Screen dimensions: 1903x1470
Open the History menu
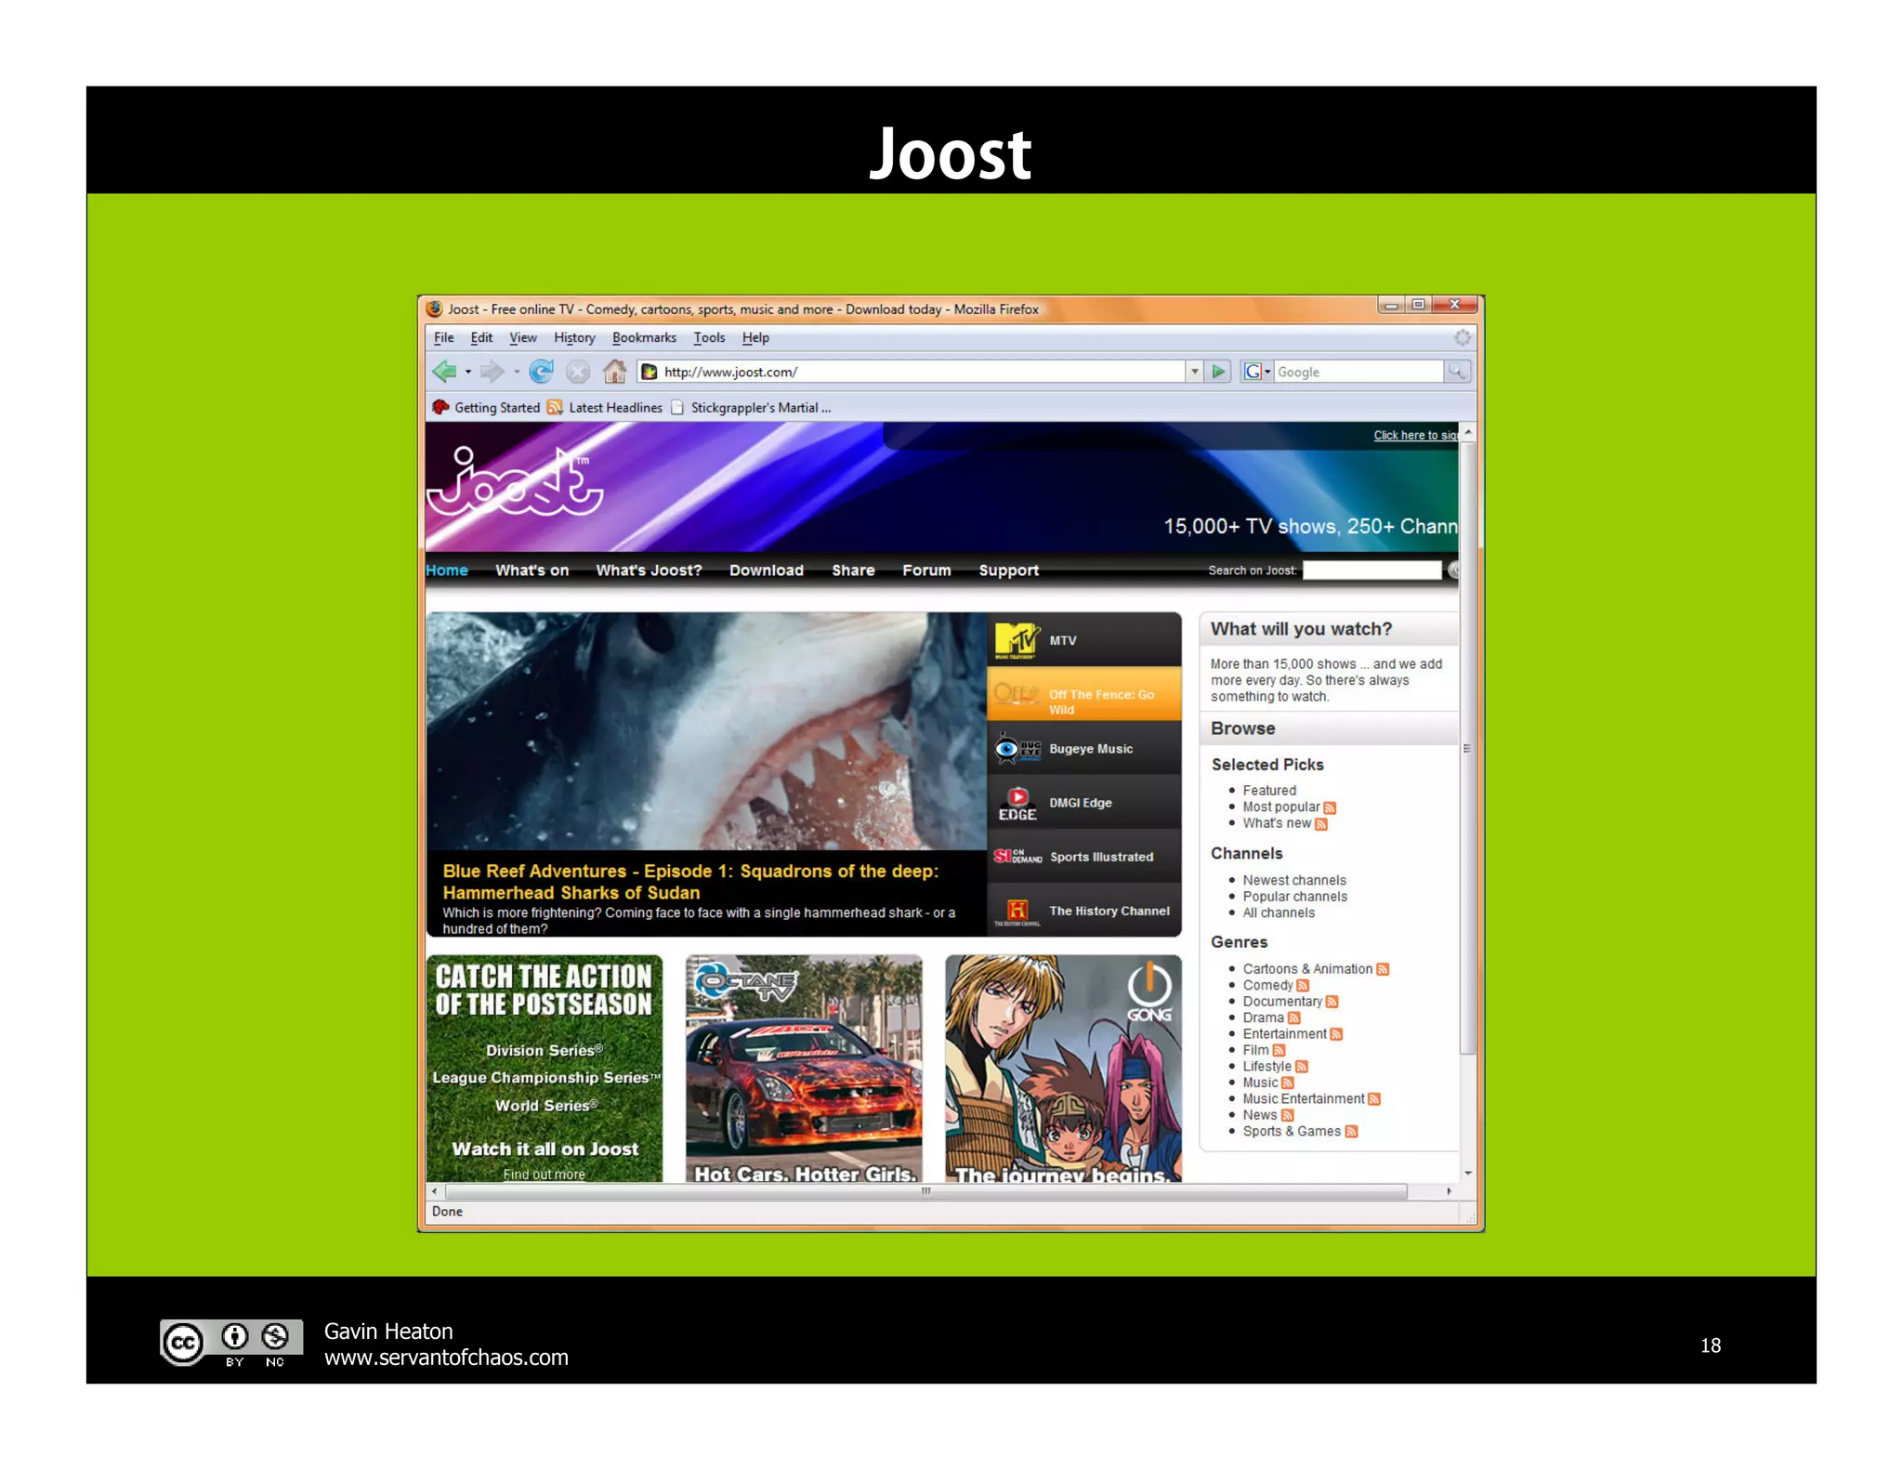[x=574, y=337]
